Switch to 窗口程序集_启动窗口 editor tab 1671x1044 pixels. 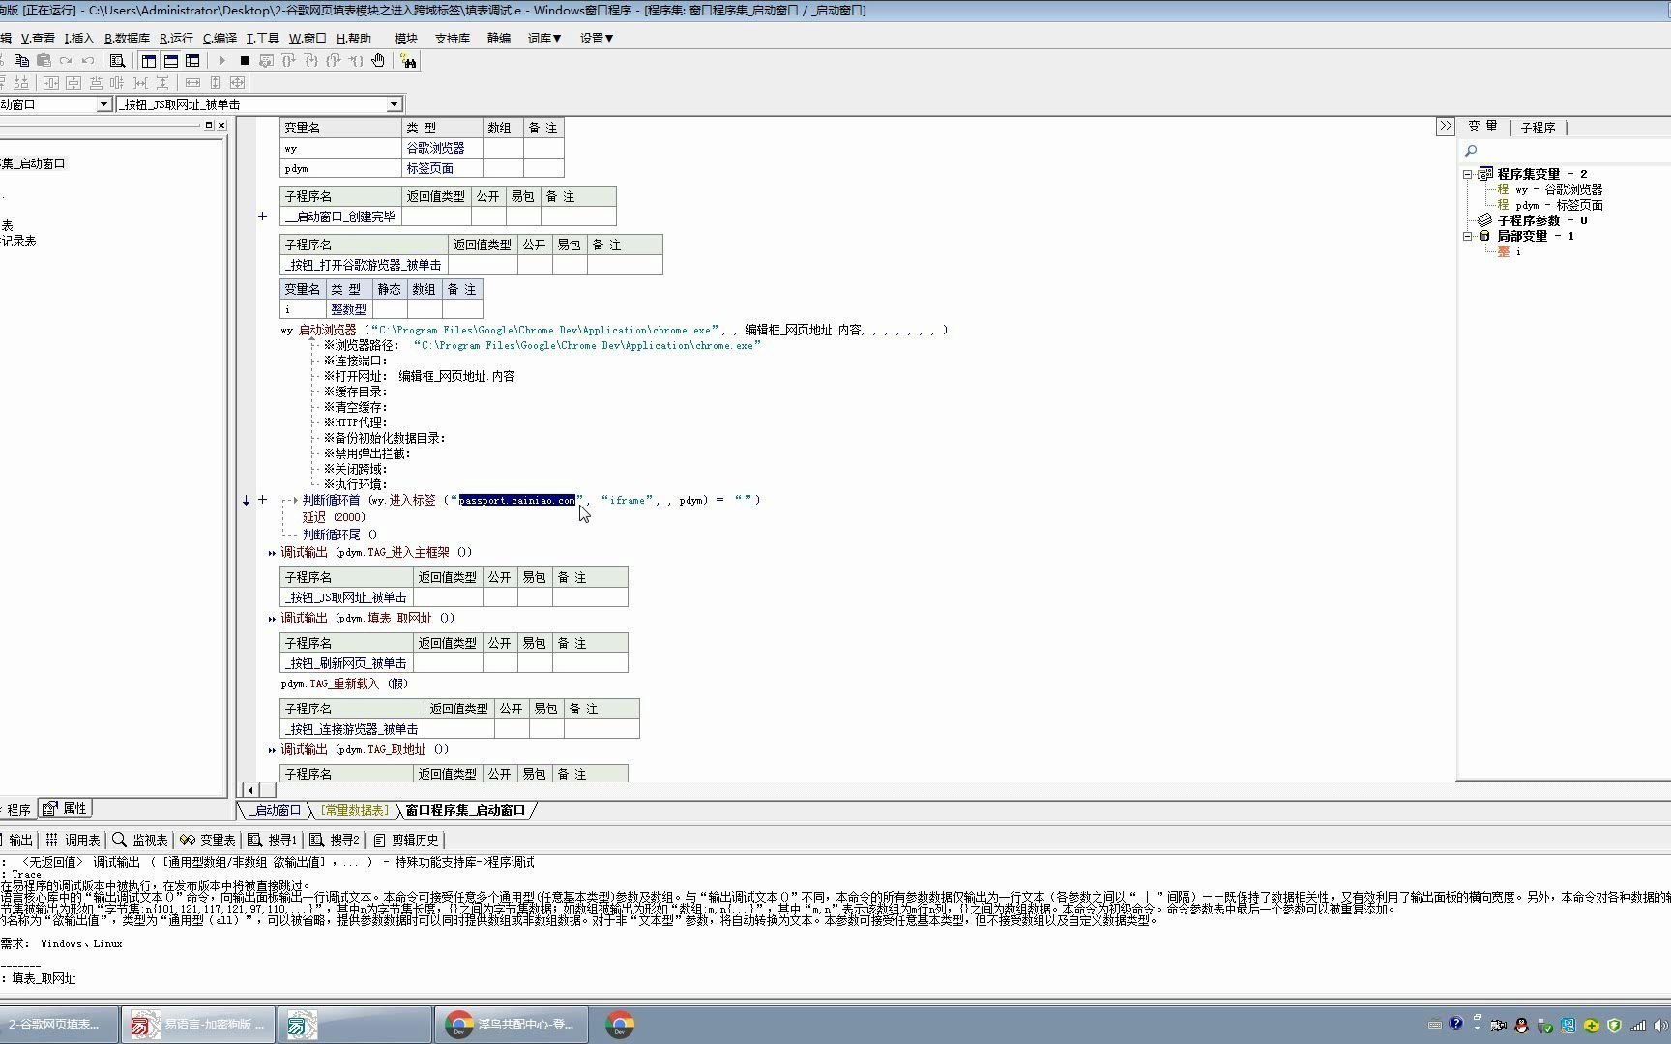pyautogui.click(x=465, y=810)
